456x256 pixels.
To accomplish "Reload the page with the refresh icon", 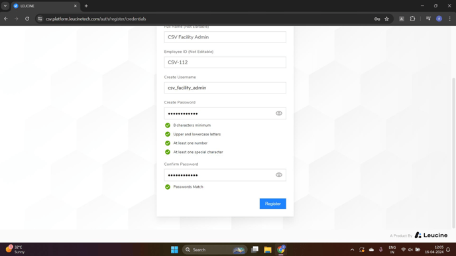I will tap(27, 19).
